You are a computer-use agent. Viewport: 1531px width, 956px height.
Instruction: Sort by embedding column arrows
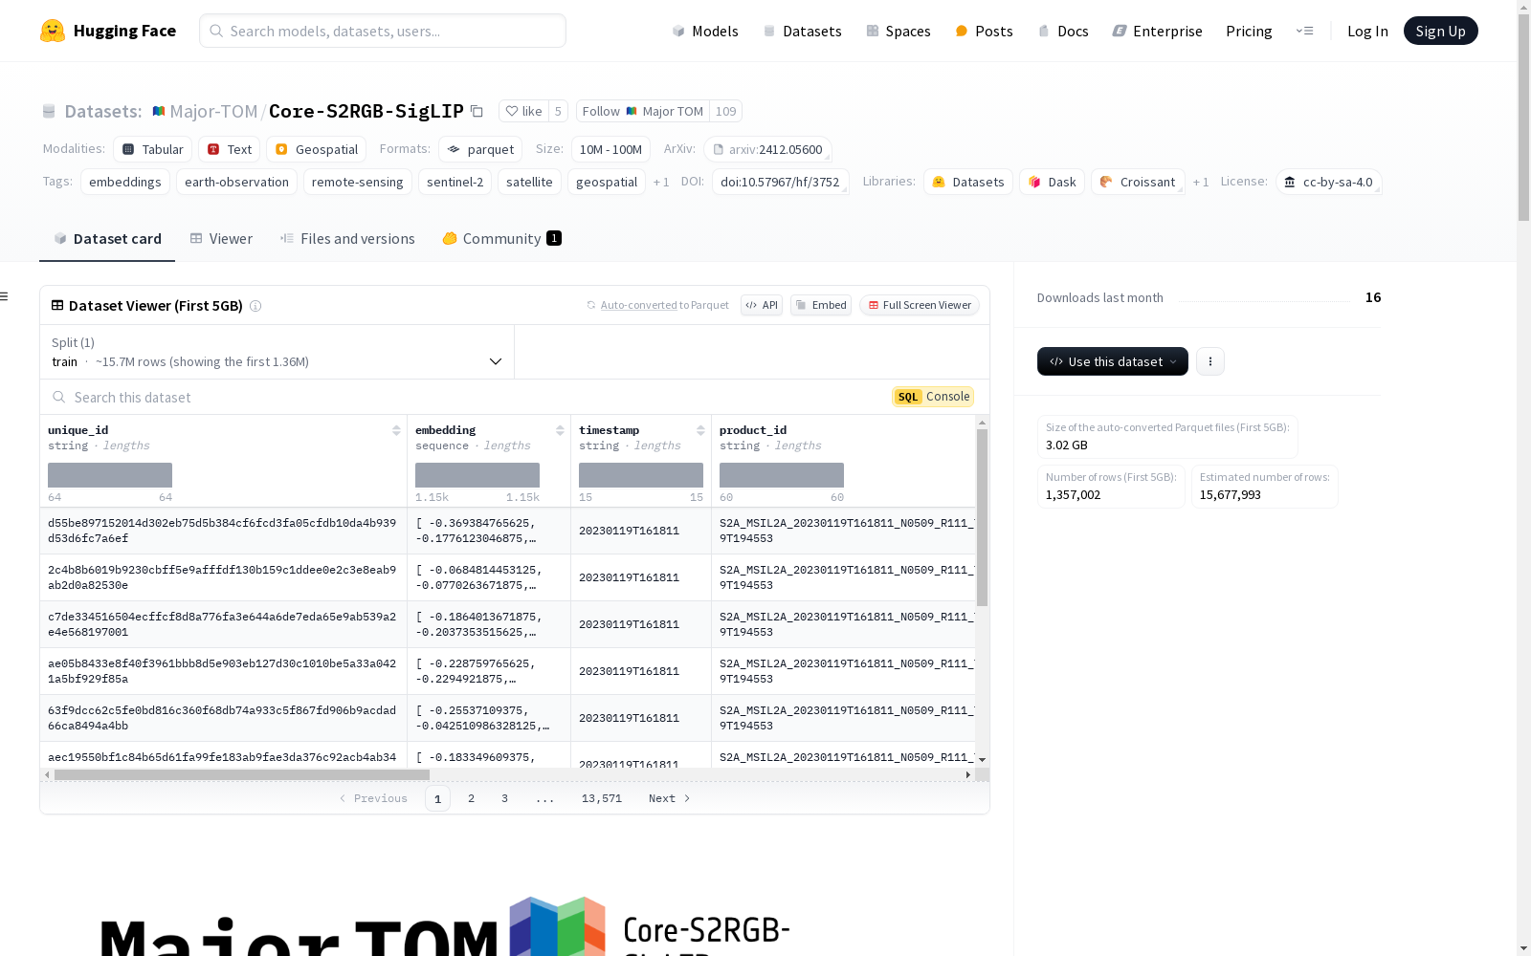[x=560, y=430]
